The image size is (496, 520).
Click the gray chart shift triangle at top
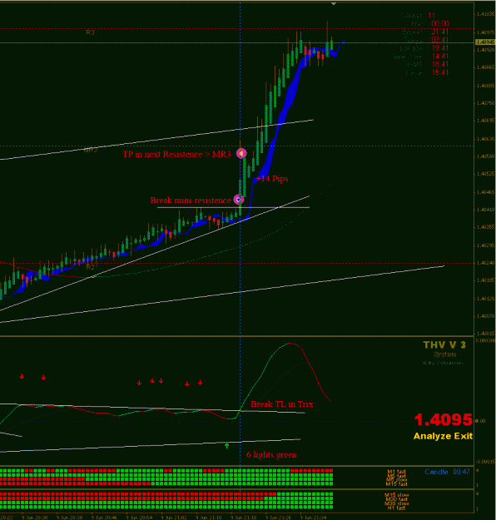click(x=334, y=4)
